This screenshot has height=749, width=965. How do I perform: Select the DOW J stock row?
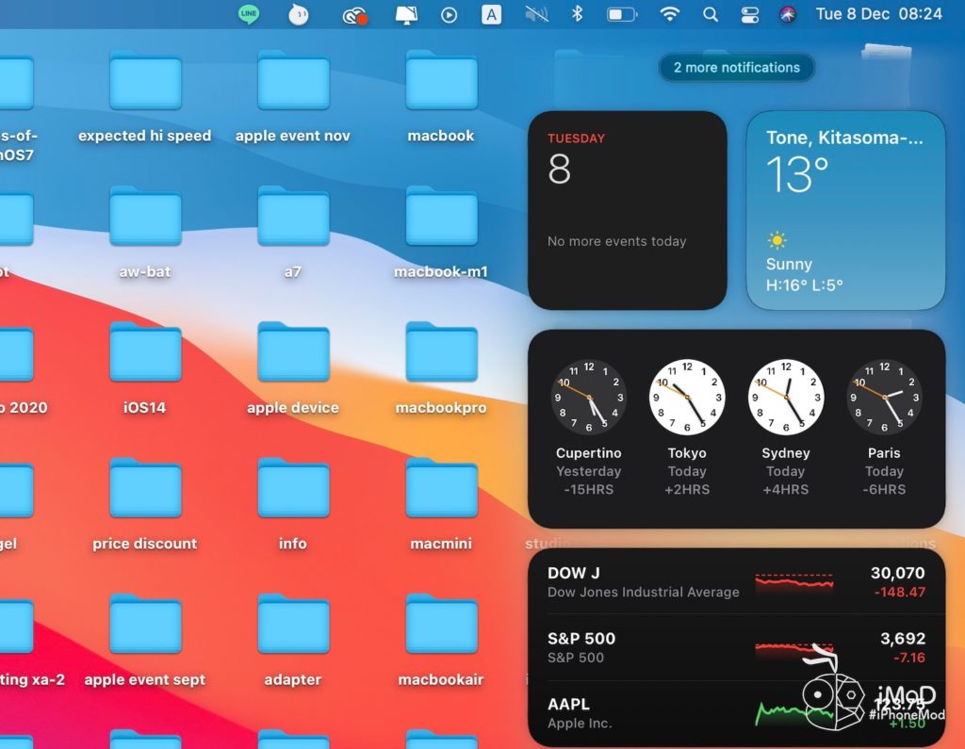[x=736, y=582]
